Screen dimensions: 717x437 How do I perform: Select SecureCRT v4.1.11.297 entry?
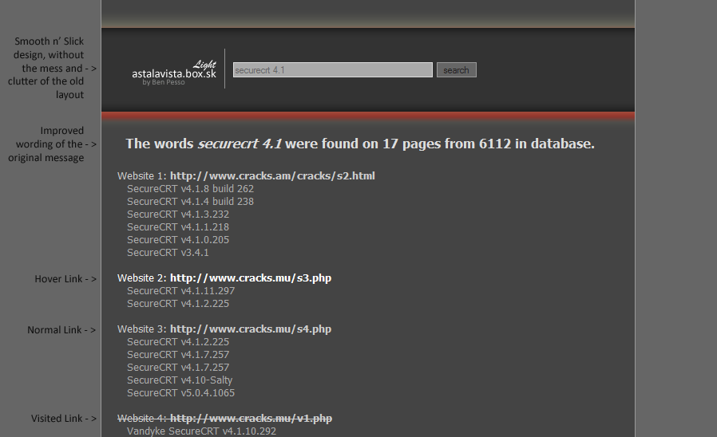180,291
